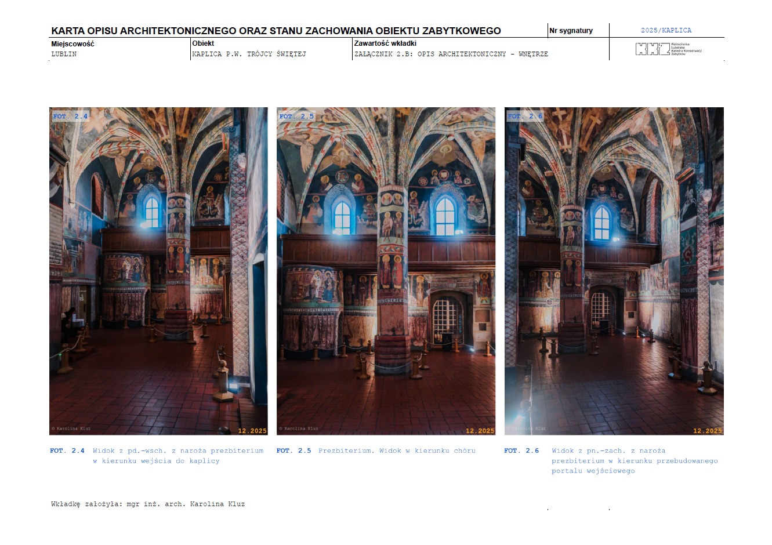Select the locality value 'LUBLIN'
The width and height of the screenshot is (772, 545).
pyautogui.click(x=64, y=54)
